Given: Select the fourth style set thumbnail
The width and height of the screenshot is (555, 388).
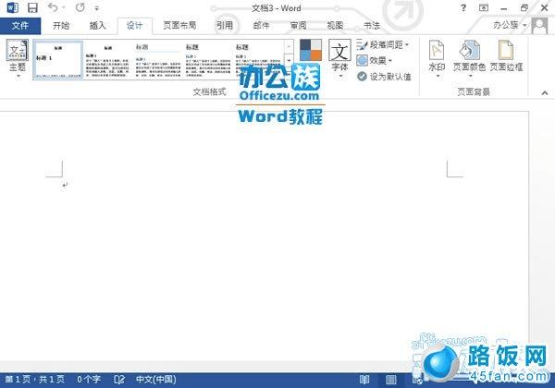Looking at the screenshot, I should 208,59.
